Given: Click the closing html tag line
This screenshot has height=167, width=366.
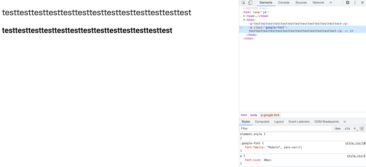Looking at the screenshot, I should point(248,38).
